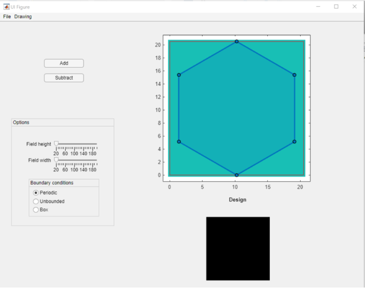Click the Field height slider thumb
Image resolution: width=365 pixels, height=288 pixels.
[x=56, y=143]
